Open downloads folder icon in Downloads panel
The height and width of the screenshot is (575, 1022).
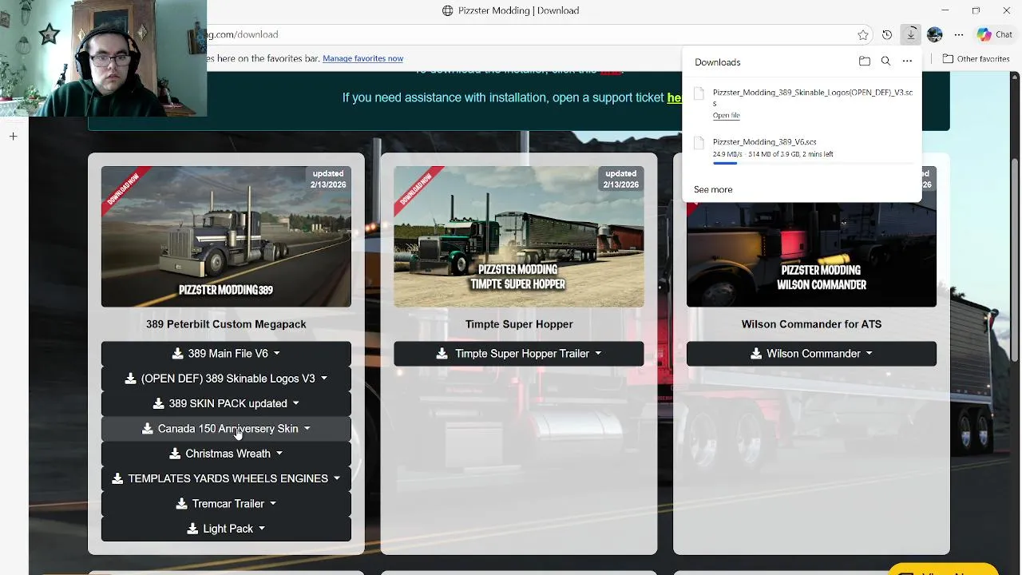tap(864, 61)
